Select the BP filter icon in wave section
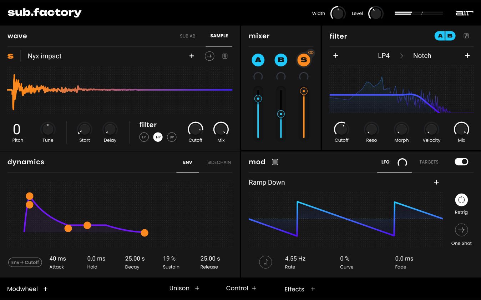This screenshot has height=300, width=481. 172,137
